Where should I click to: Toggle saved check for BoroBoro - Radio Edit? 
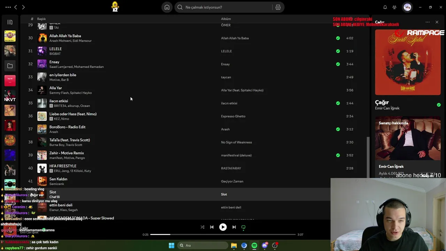pyautogui.click(x=338, y=129)
